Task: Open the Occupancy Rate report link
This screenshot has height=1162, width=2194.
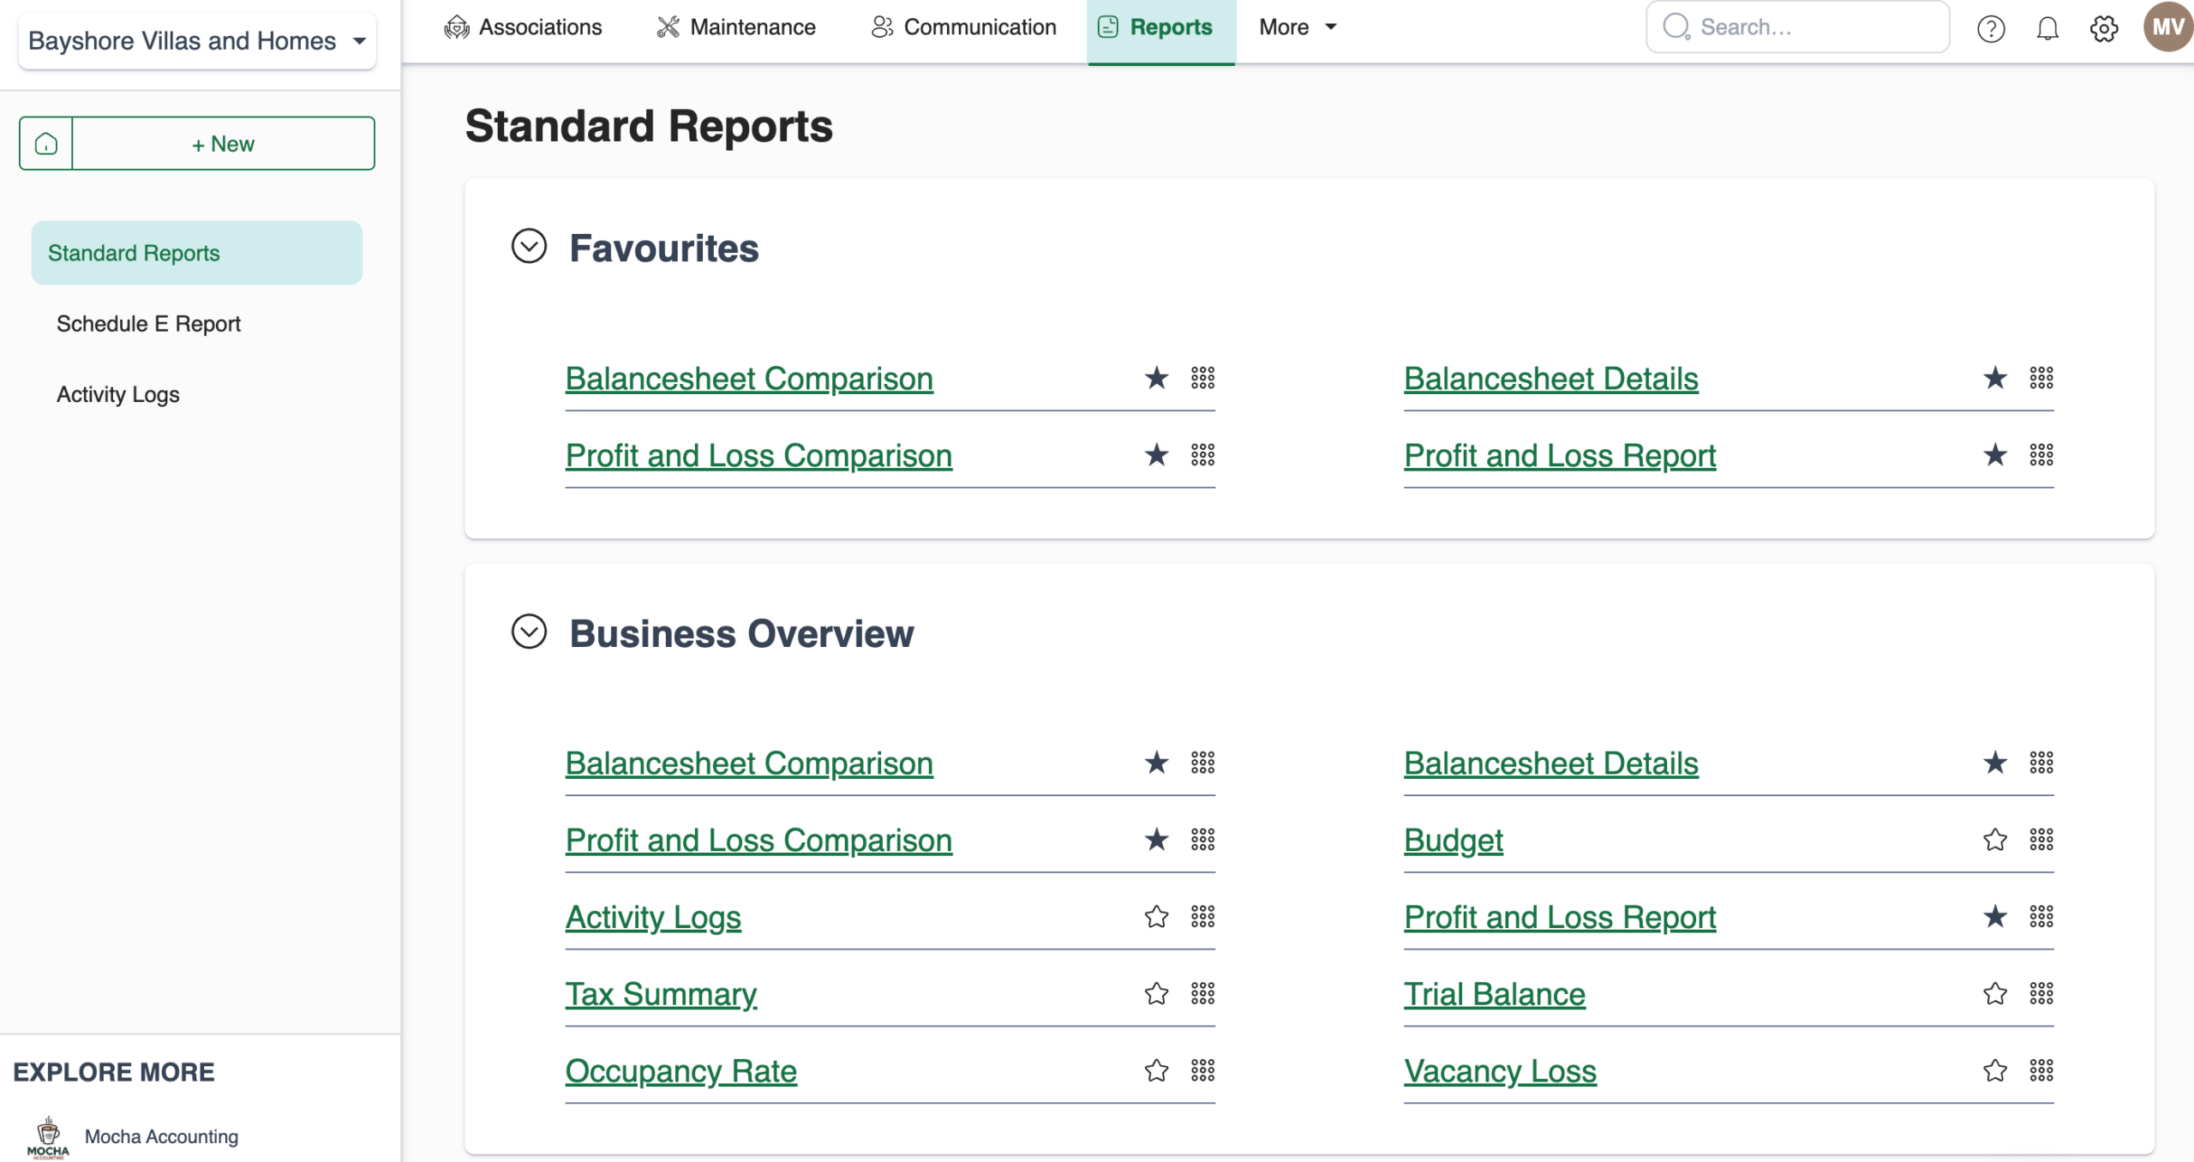Action: 681,1071
